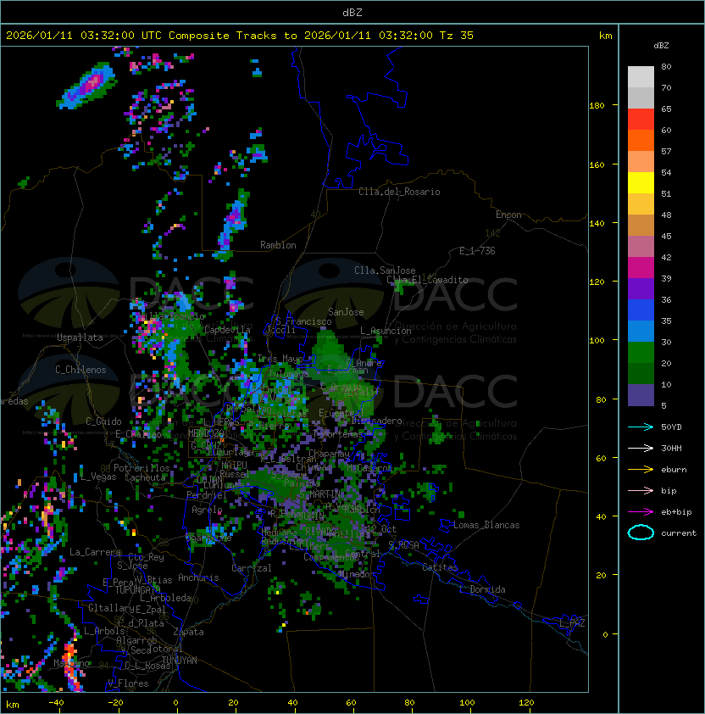Click the 'L_Dormida' location label
Screen dimensions: 705x714
pos(482,589)
